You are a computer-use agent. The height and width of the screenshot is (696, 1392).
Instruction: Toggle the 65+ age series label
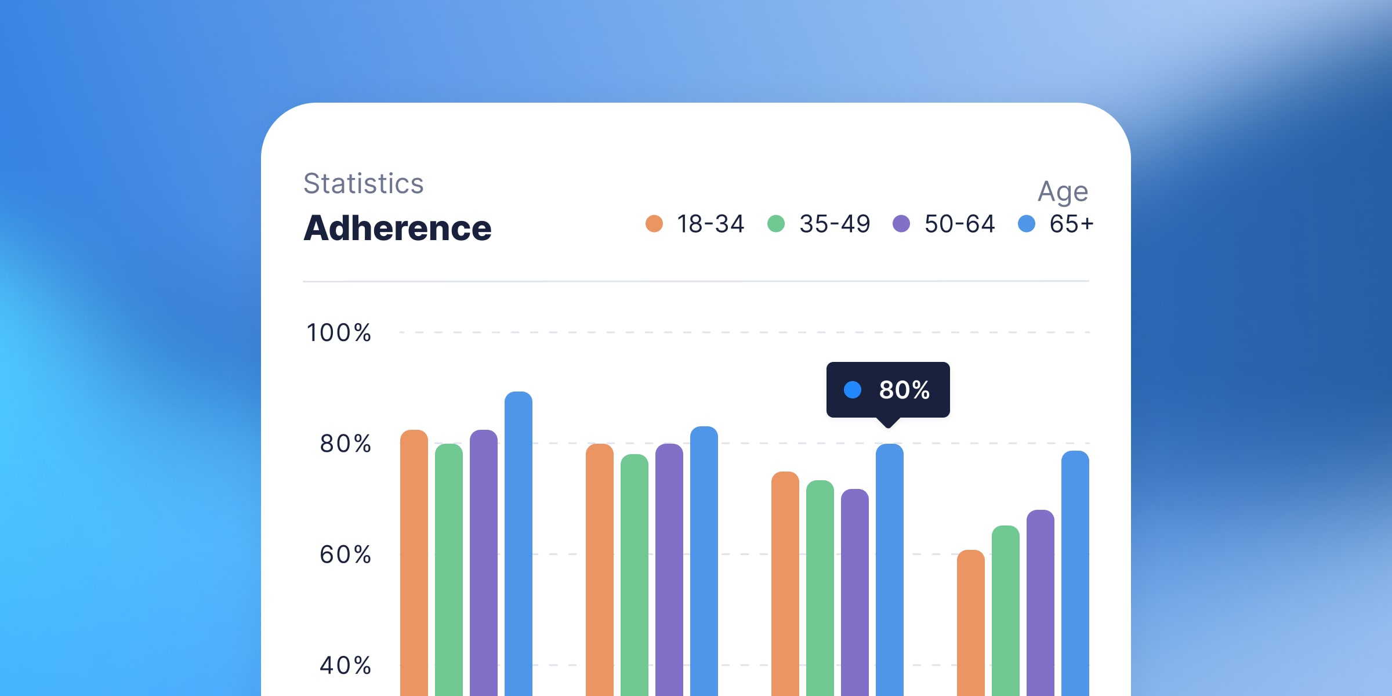coord(1071,224)
